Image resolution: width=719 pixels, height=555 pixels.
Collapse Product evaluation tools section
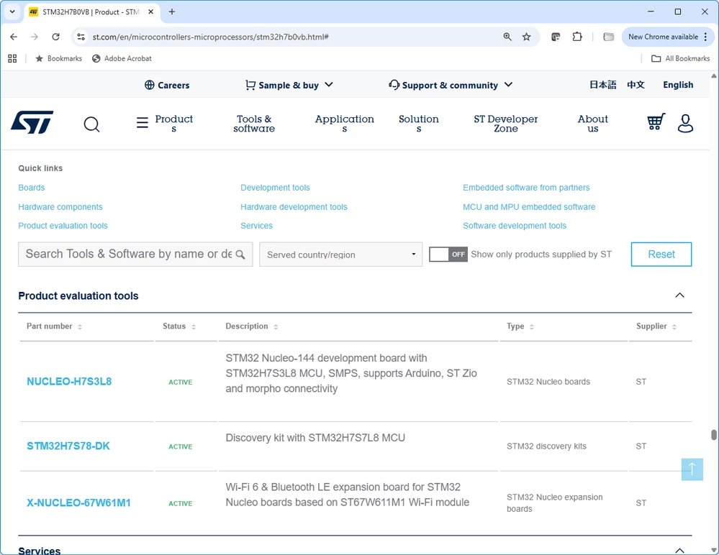[679, 295]
